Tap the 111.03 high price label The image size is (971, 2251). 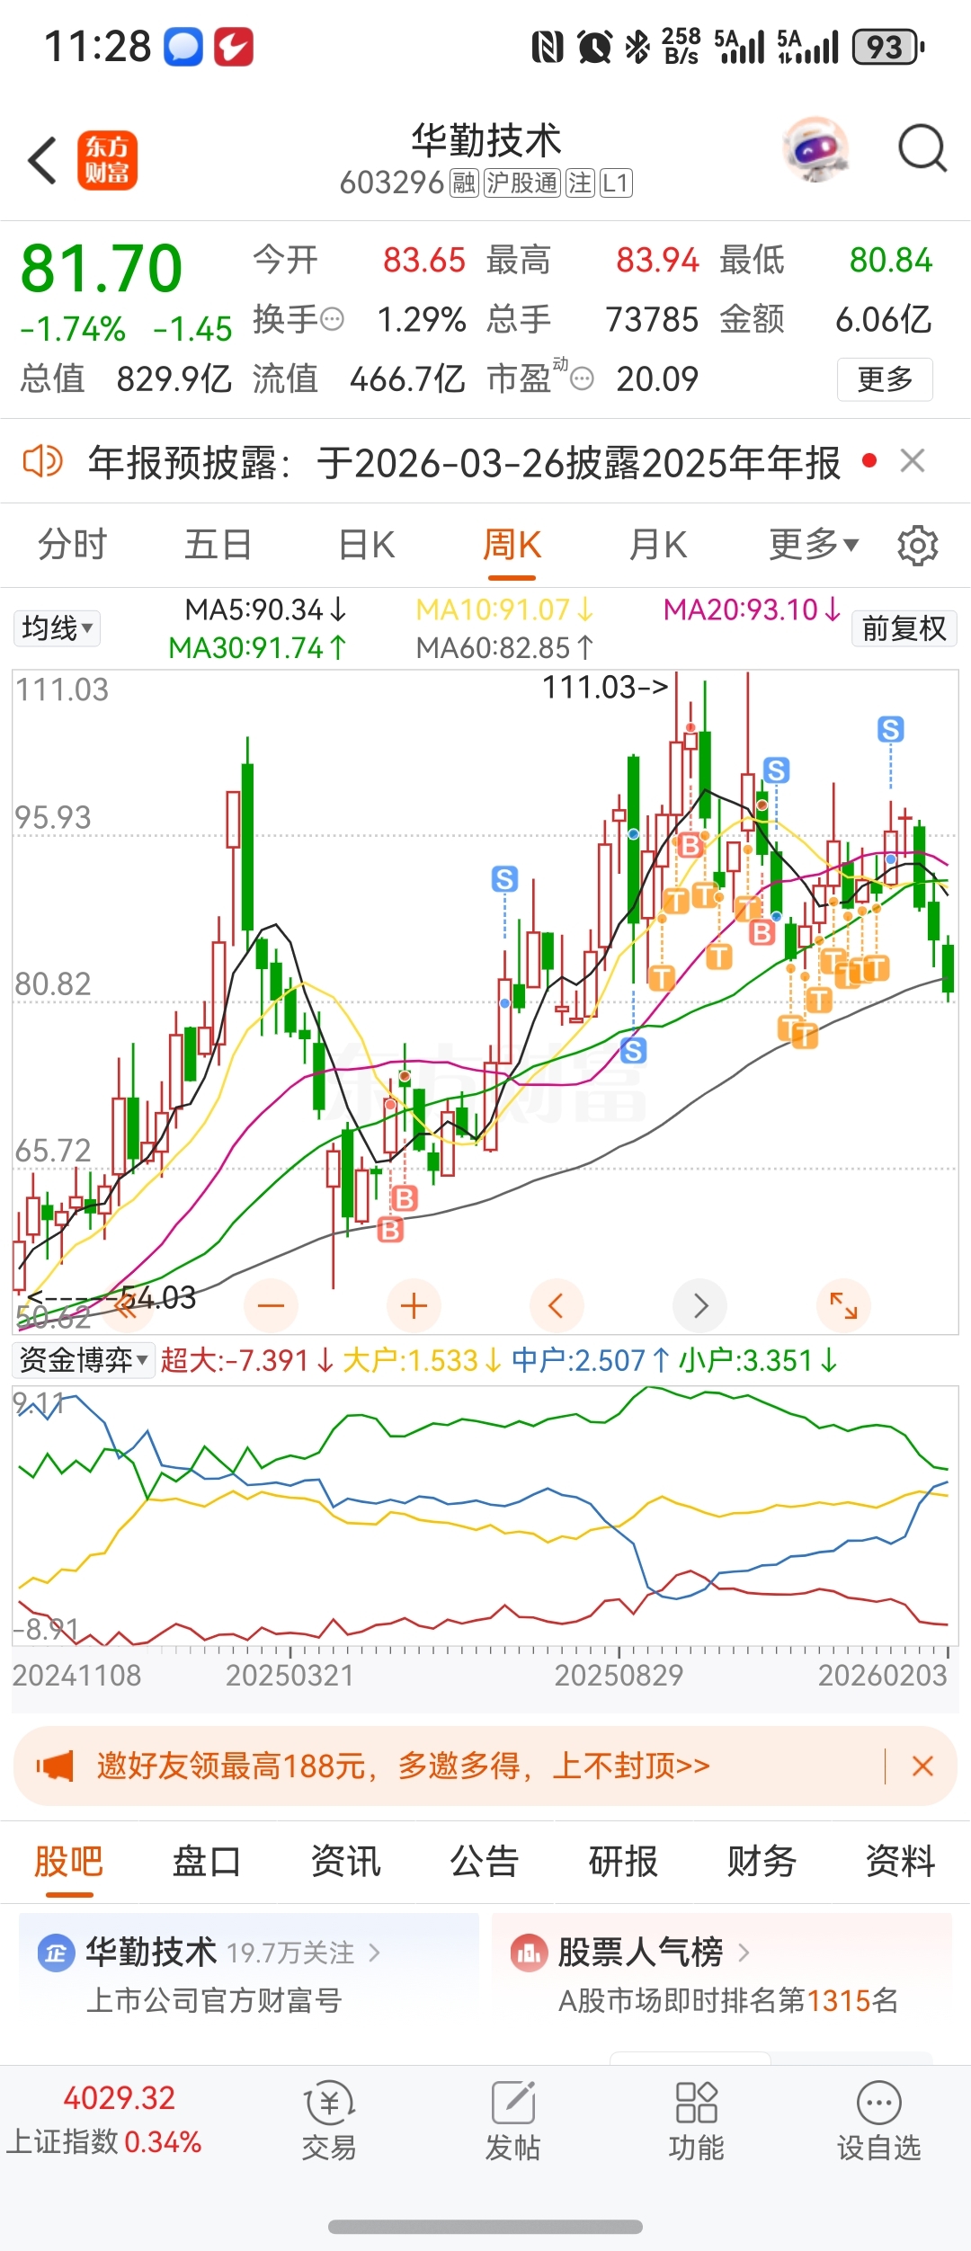click(605, 688)
